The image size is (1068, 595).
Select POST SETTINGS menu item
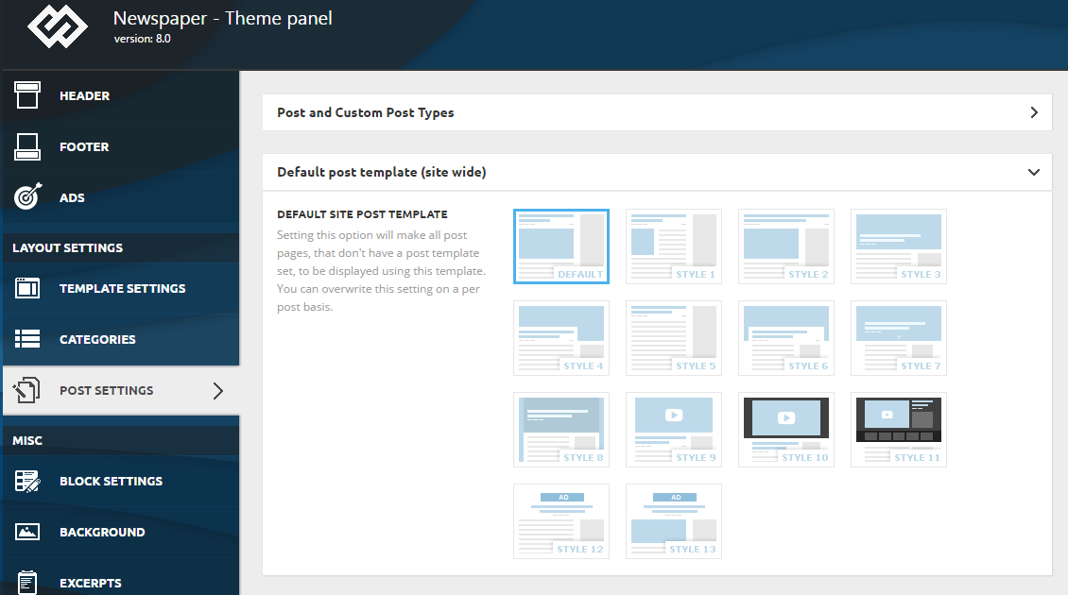(121, 391)
